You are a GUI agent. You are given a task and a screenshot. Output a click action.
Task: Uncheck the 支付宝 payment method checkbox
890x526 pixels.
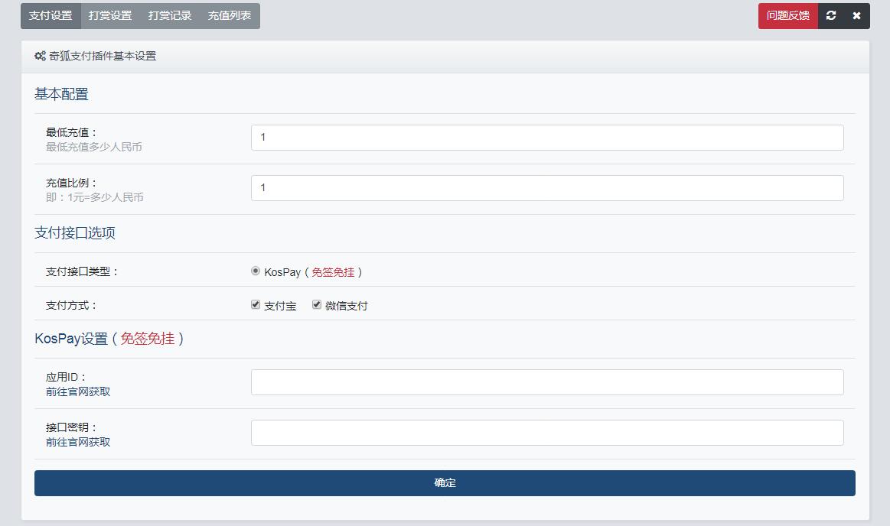[x=256, y=304]
